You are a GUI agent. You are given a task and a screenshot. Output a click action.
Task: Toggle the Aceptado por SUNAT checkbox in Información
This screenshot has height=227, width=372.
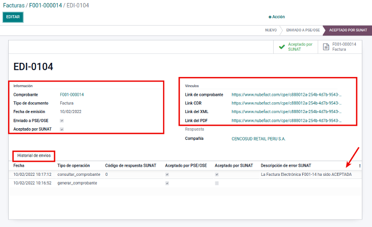point(62,130)
